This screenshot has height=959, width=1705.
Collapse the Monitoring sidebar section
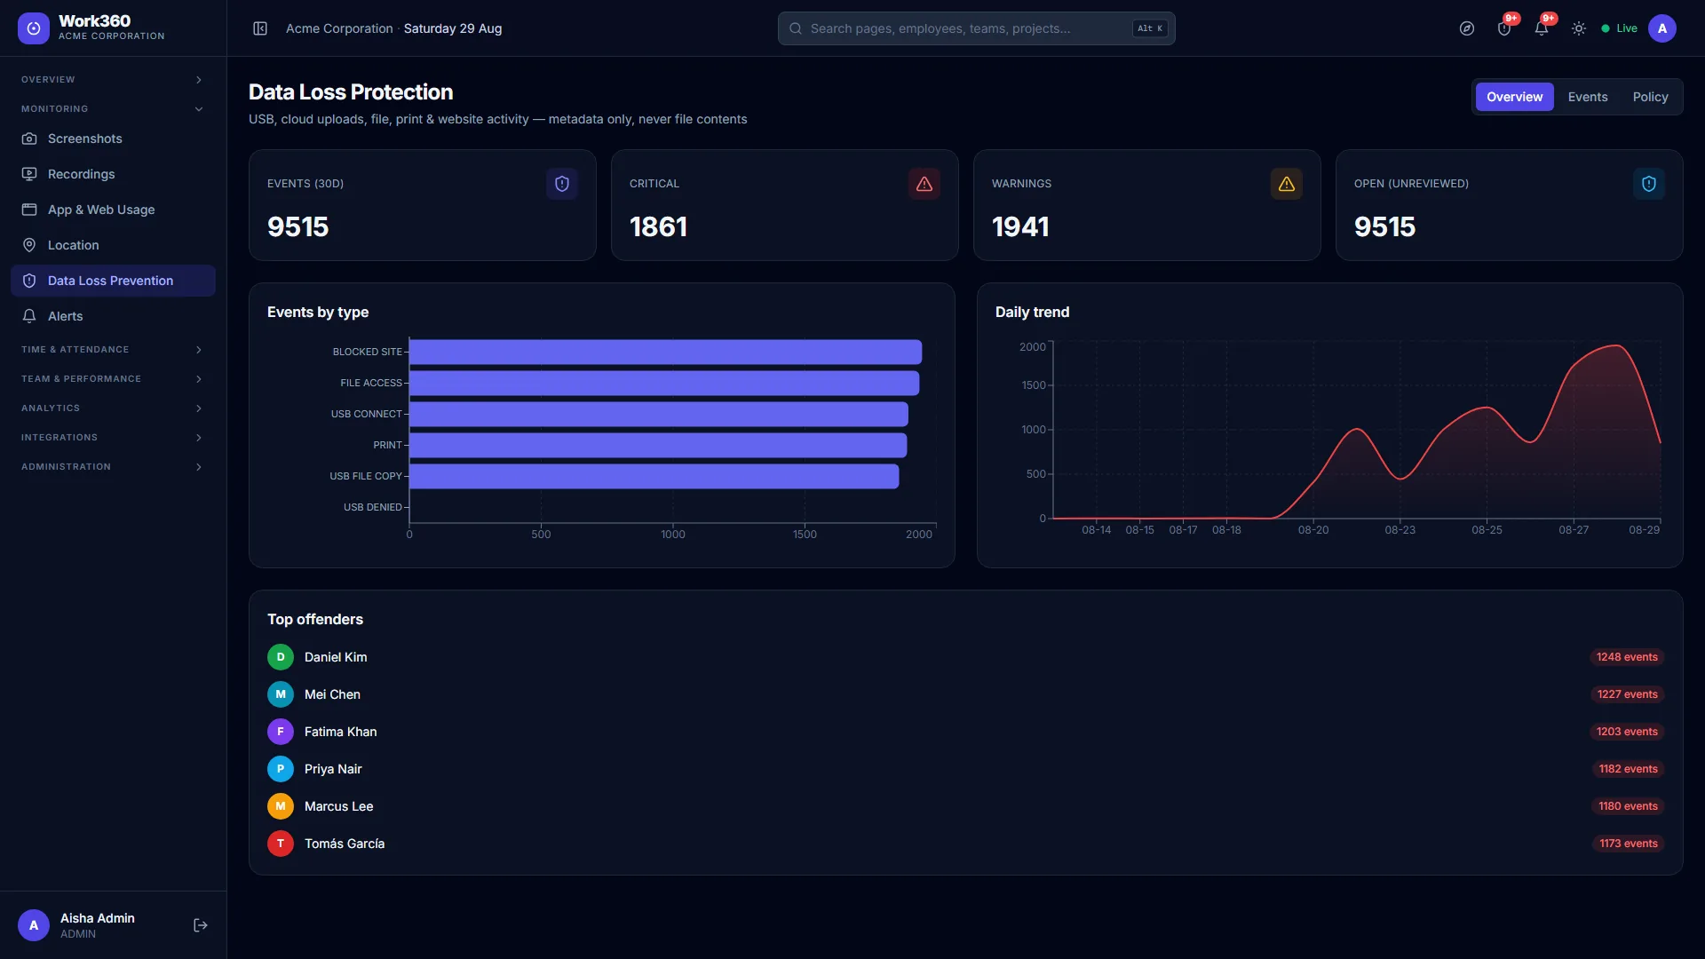point(113,109)
